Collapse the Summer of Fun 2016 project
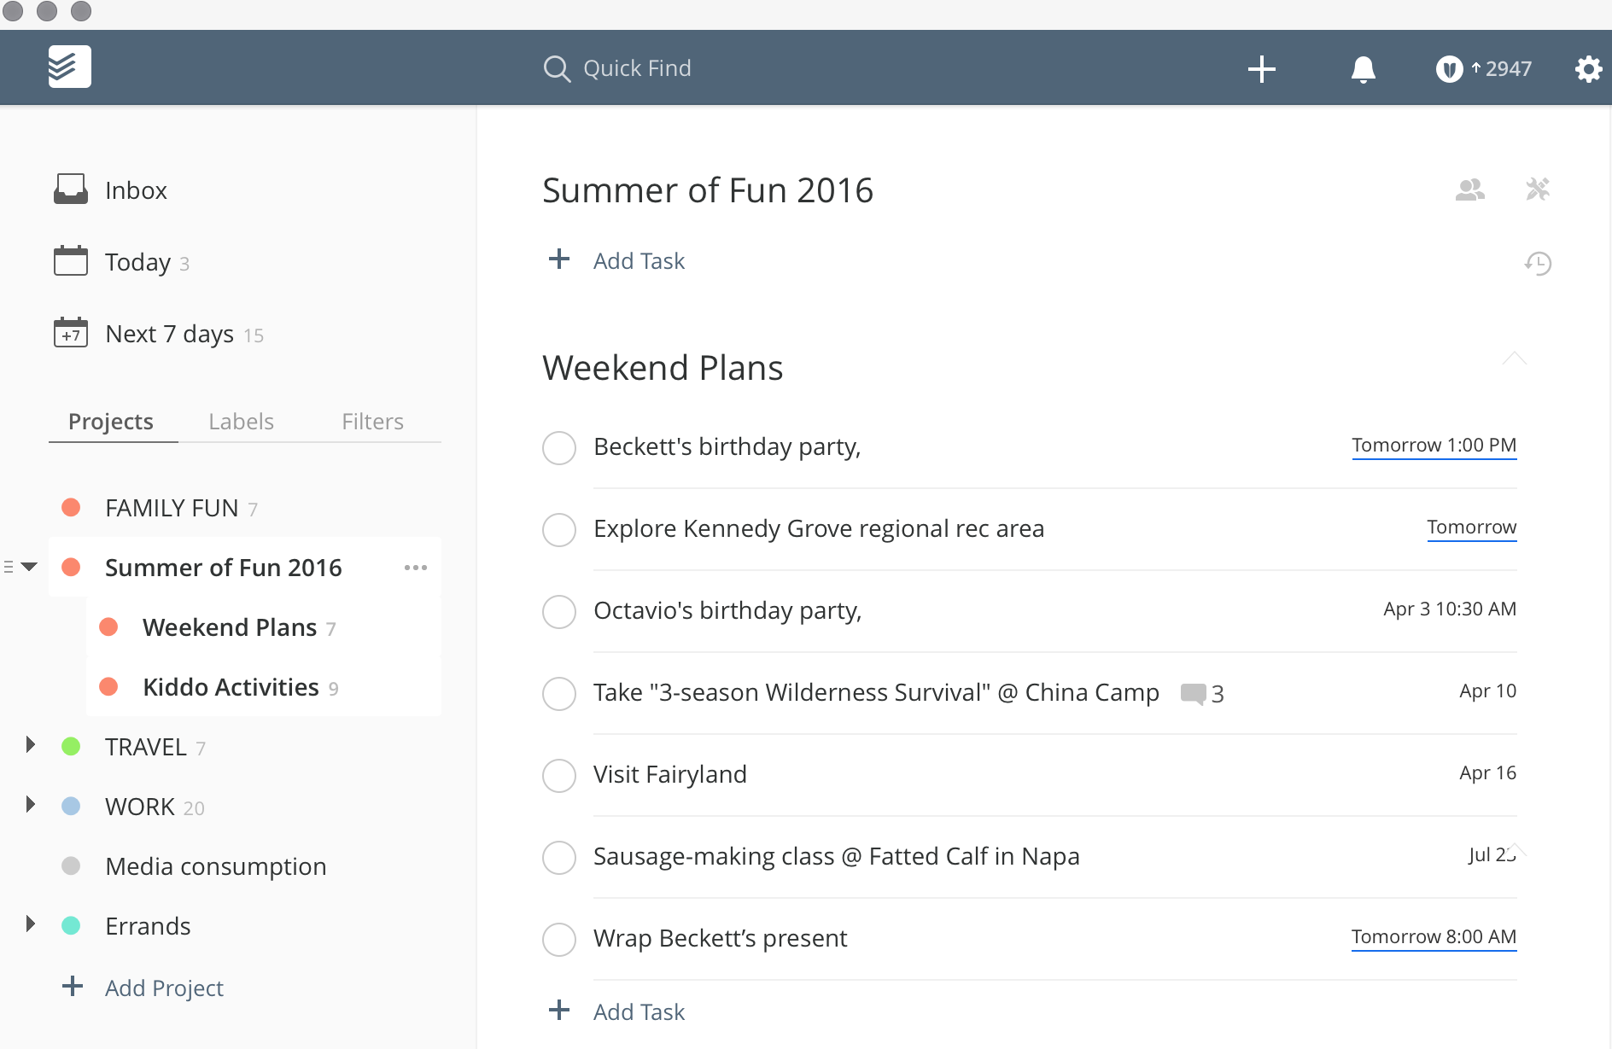This screenshot has width=1612, height=1049. coord(31,565)
